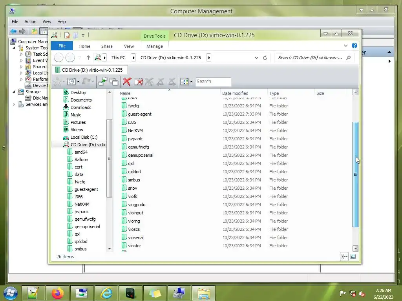This screenshot has height=301, width=402.
Task: Open the Share ribbon tab
Action: coord(107,46)
